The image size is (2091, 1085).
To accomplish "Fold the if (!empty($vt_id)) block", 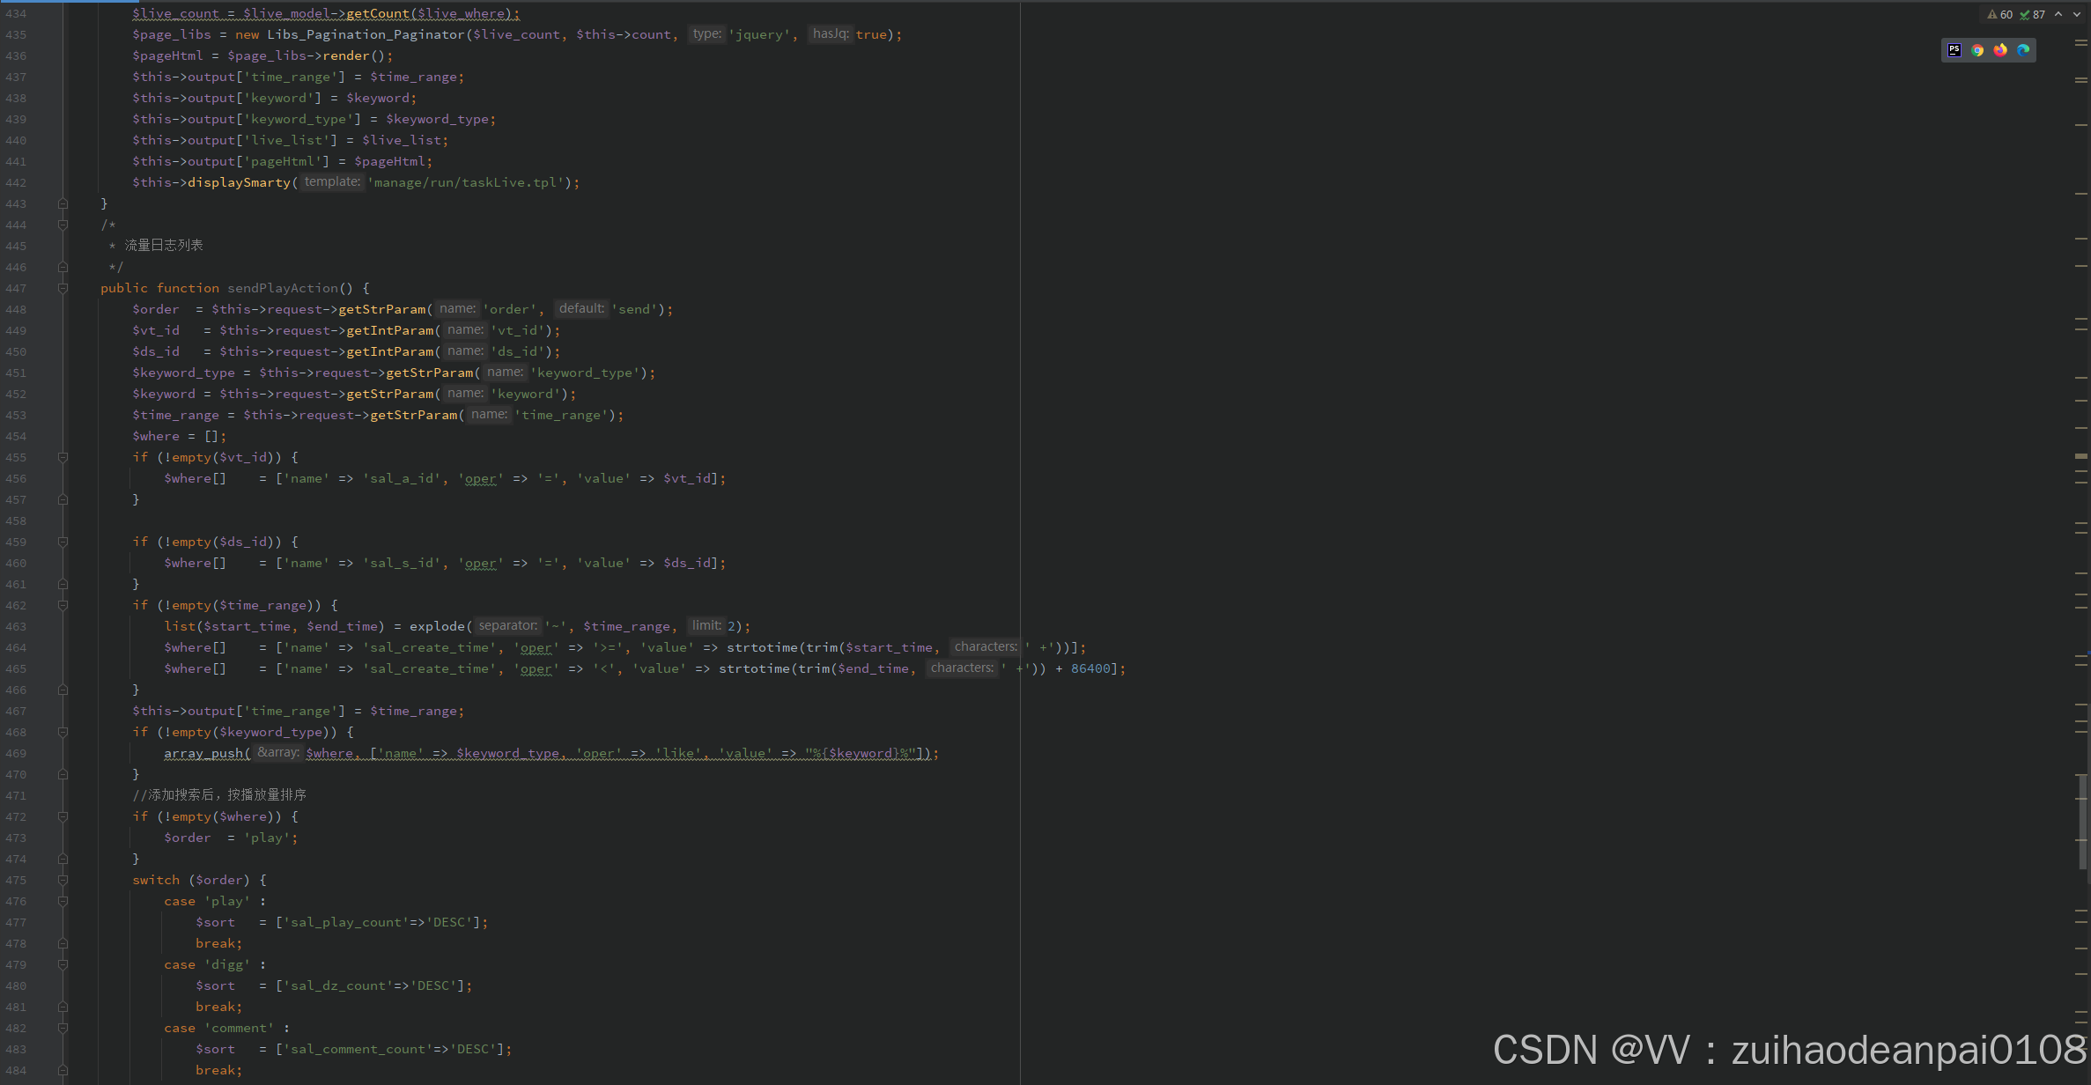I will point(63,457).
